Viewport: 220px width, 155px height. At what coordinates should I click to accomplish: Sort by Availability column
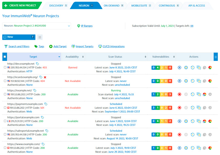coord(73,57)
